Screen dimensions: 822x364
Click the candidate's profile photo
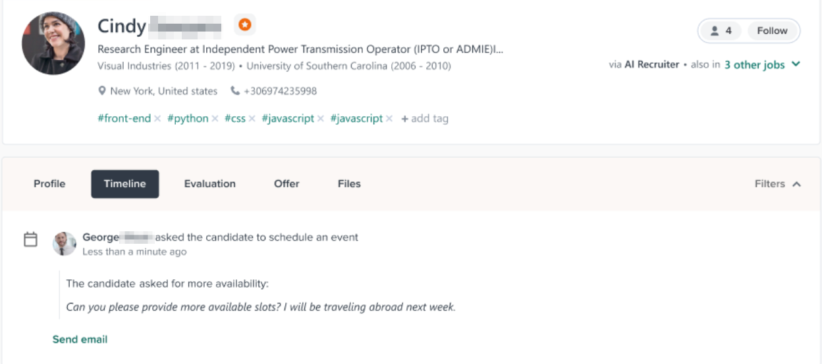tap(53, 43)
